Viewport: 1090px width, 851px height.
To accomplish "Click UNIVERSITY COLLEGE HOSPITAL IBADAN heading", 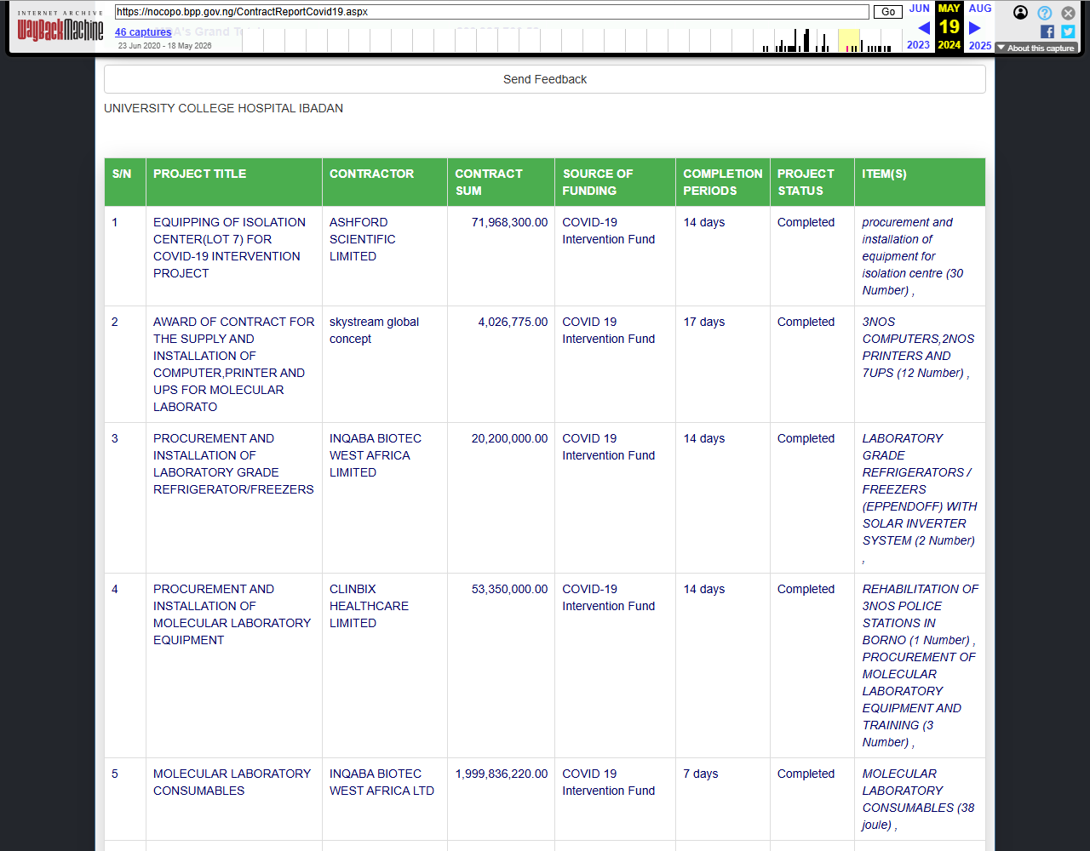I will 223,108.
